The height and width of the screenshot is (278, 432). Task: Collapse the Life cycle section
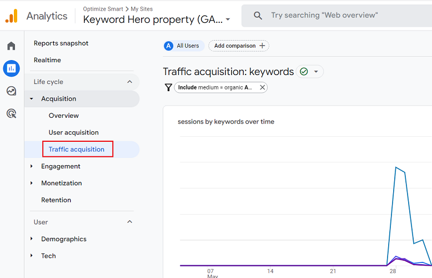click(x=129, y=82)
